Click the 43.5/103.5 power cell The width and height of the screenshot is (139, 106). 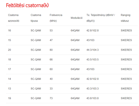coord(92,59)
